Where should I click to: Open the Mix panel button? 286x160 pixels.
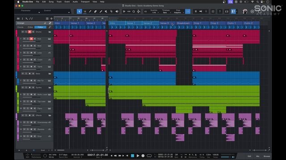coord(257,156)
